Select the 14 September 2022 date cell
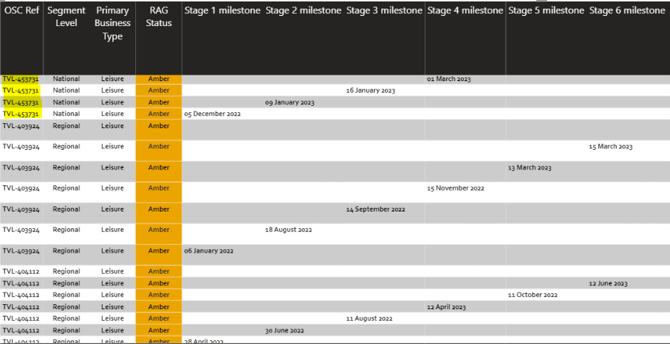670x344 pixels. coord(376,209)
